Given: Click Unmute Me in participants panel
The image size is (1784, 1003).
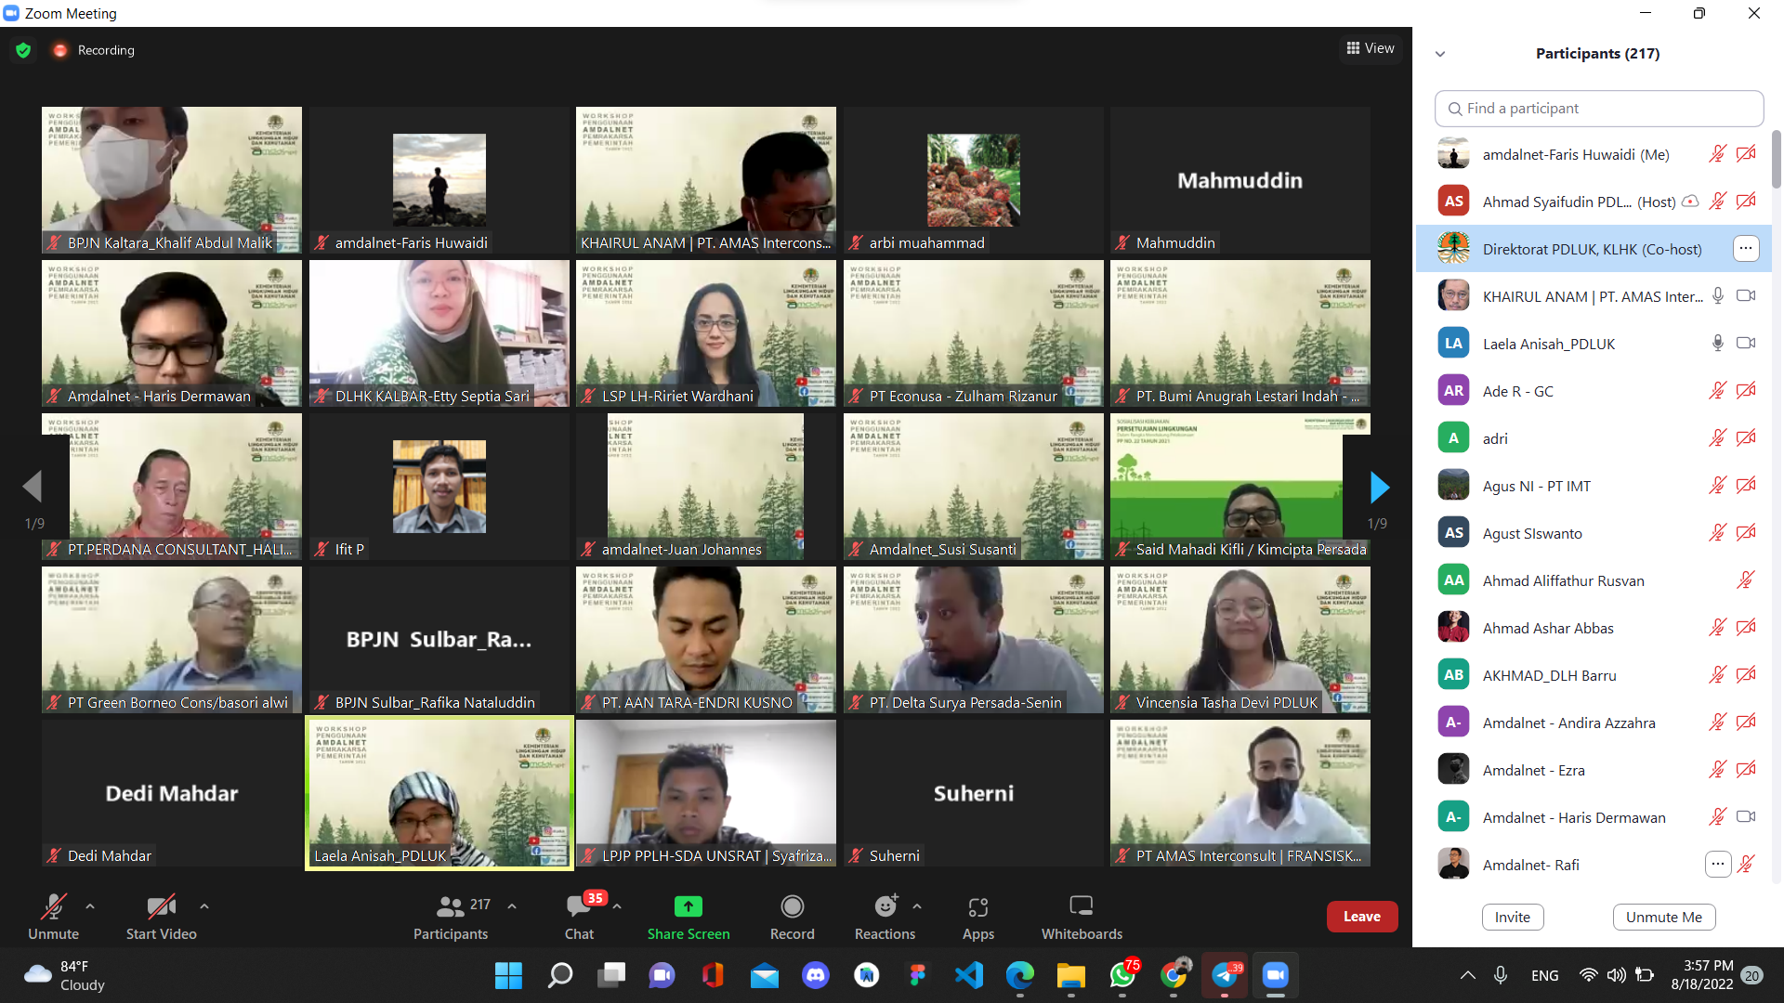Looking at the screenshot, I should [x=1663, y=917].
